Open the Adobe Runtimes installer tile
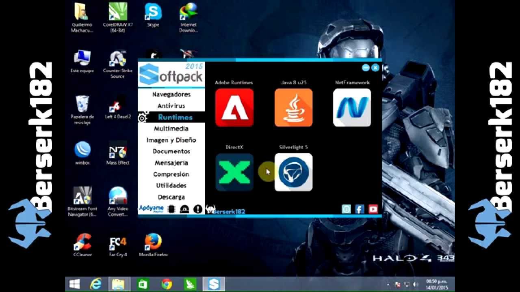Screen dimensions: 520x292 [x=234, y=107]
